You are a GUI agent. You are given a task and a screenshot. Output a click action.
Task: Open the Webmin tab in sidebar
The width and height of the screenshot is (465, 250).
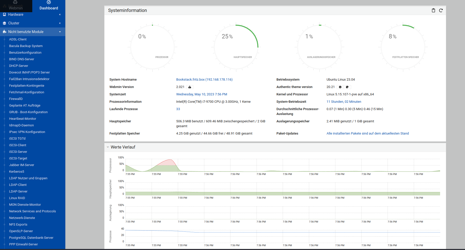pos(16,6)
